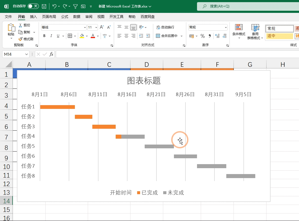The width and height of the screenshot is (299, 221).
Task: Click the 格式刷 format painter
Action: click(26, 39)
